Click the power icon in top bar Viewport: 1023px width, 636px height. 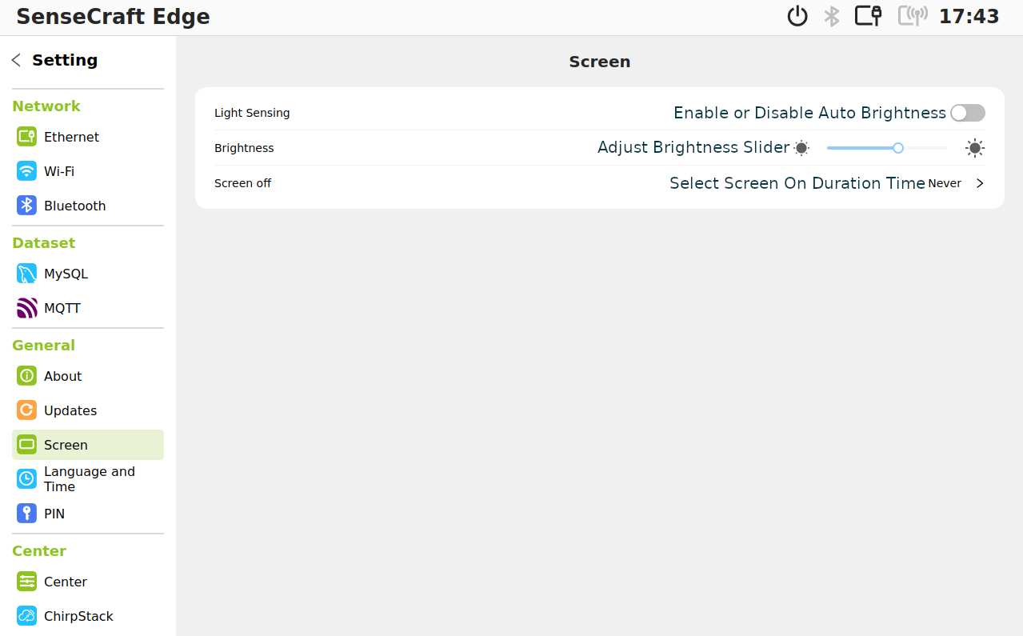click(x=797, y=16)
